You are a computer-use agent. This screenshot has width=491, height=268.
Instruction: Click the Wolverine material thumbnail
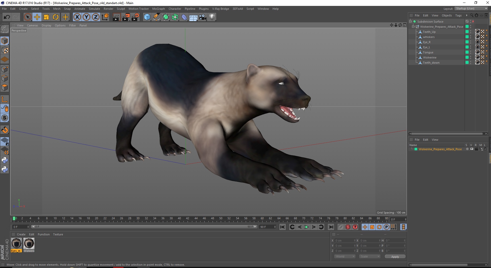click(29, 245)
